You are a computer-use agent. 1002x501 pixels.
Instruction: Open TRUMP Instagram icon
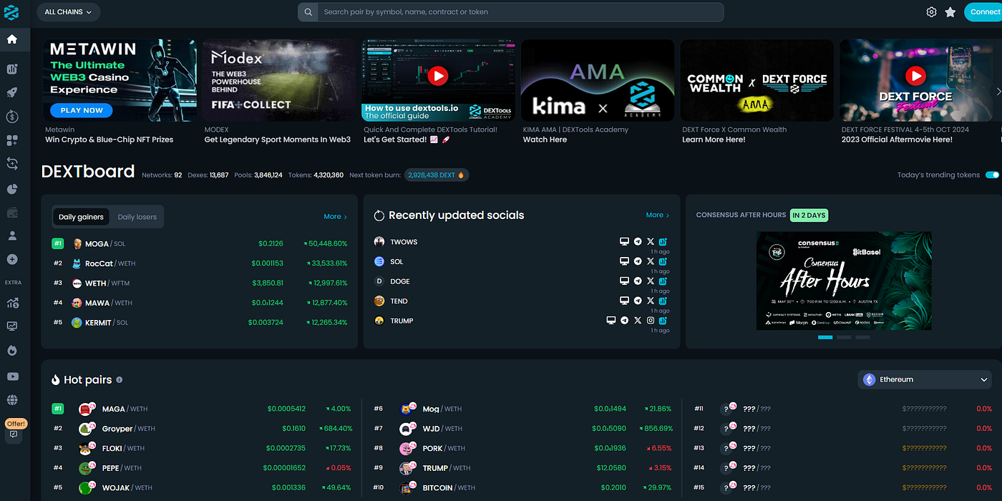point(650,321)
